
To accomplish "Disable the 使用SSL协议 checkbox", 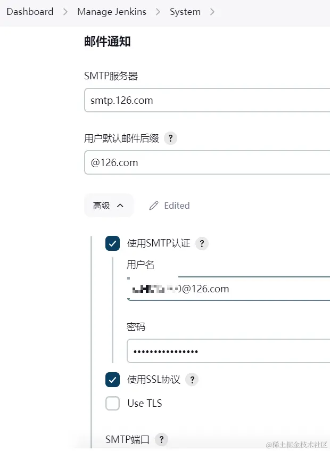I will tap(113, 380).
